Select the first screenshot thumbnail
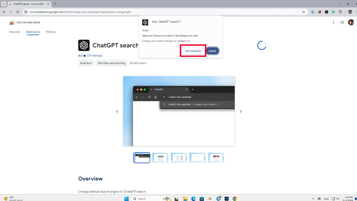 coord(142,158)
